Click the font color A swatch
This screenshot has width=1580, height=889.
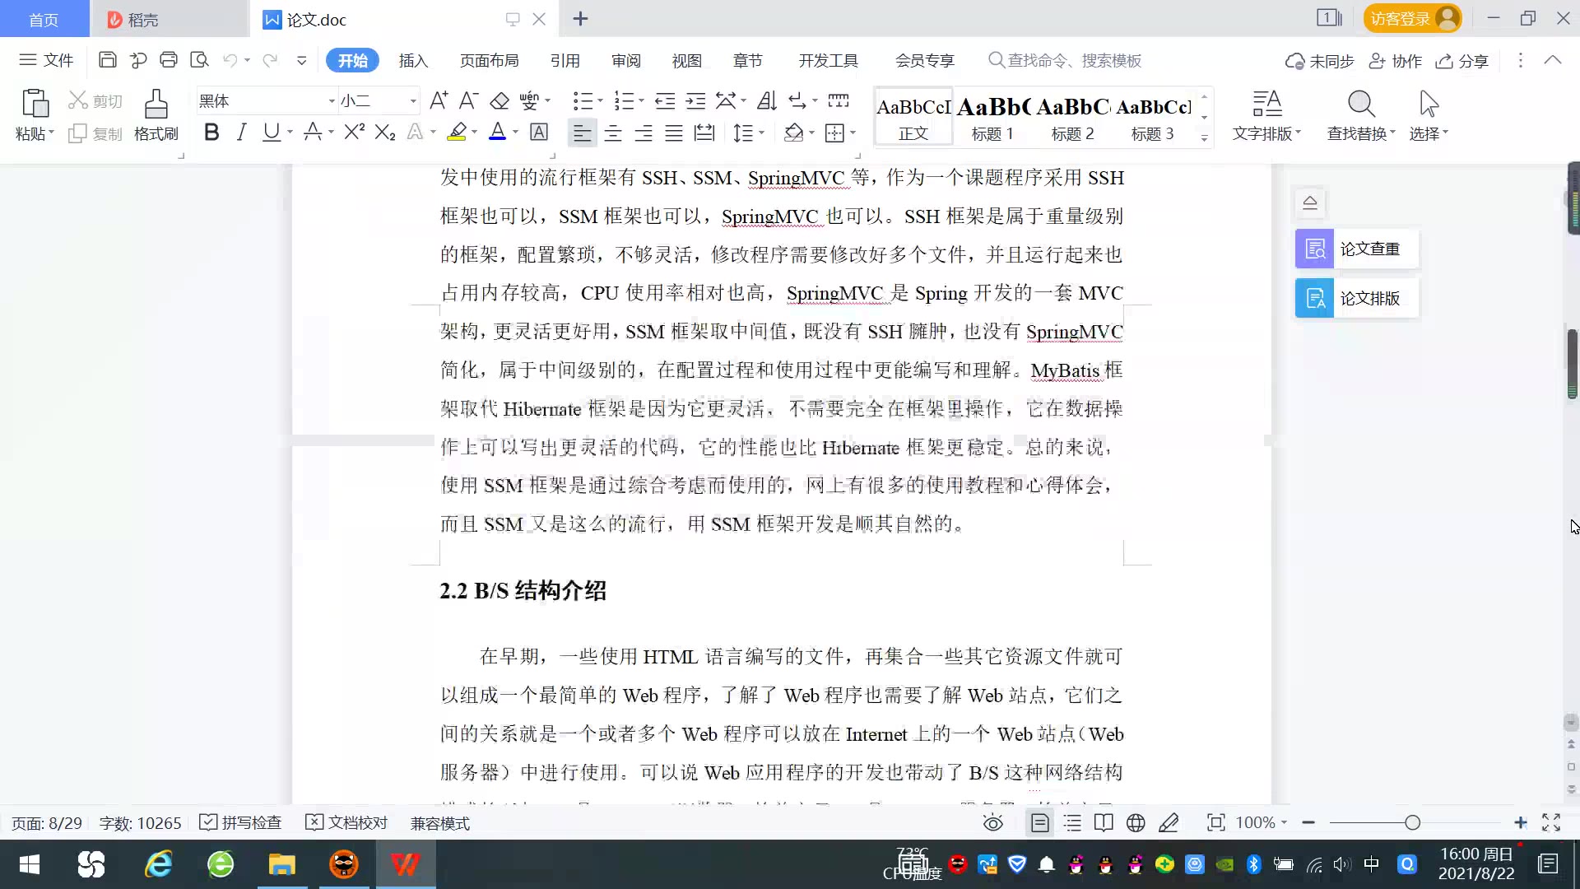(497, 132)
